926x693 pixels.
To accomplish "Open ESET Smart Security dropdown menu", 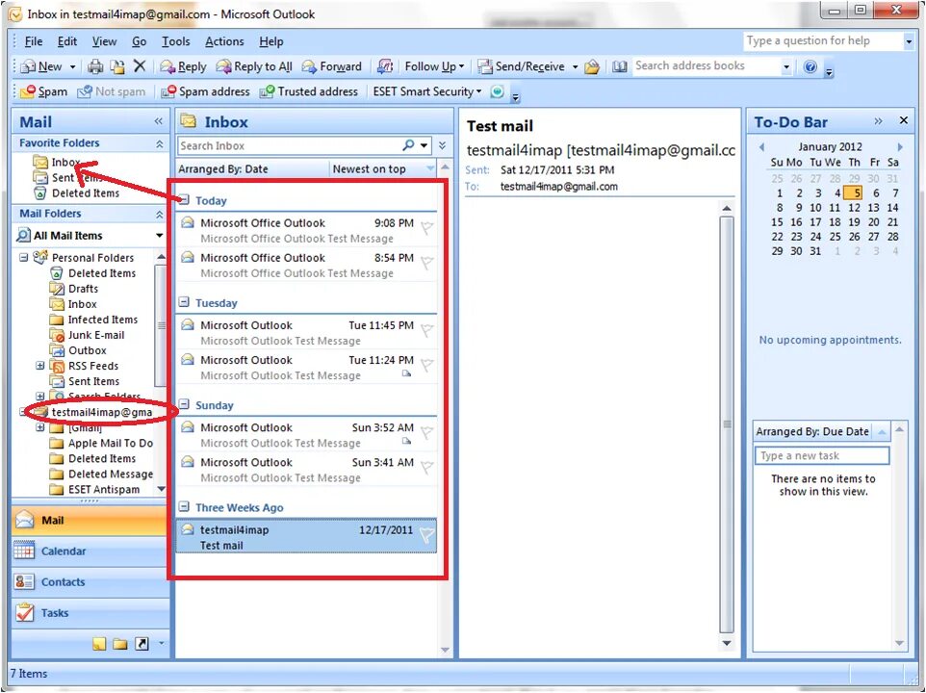I will 427,91.
